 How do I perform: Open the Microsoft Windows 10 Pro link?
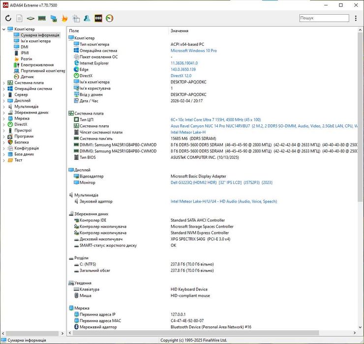[x=194, y=51]
